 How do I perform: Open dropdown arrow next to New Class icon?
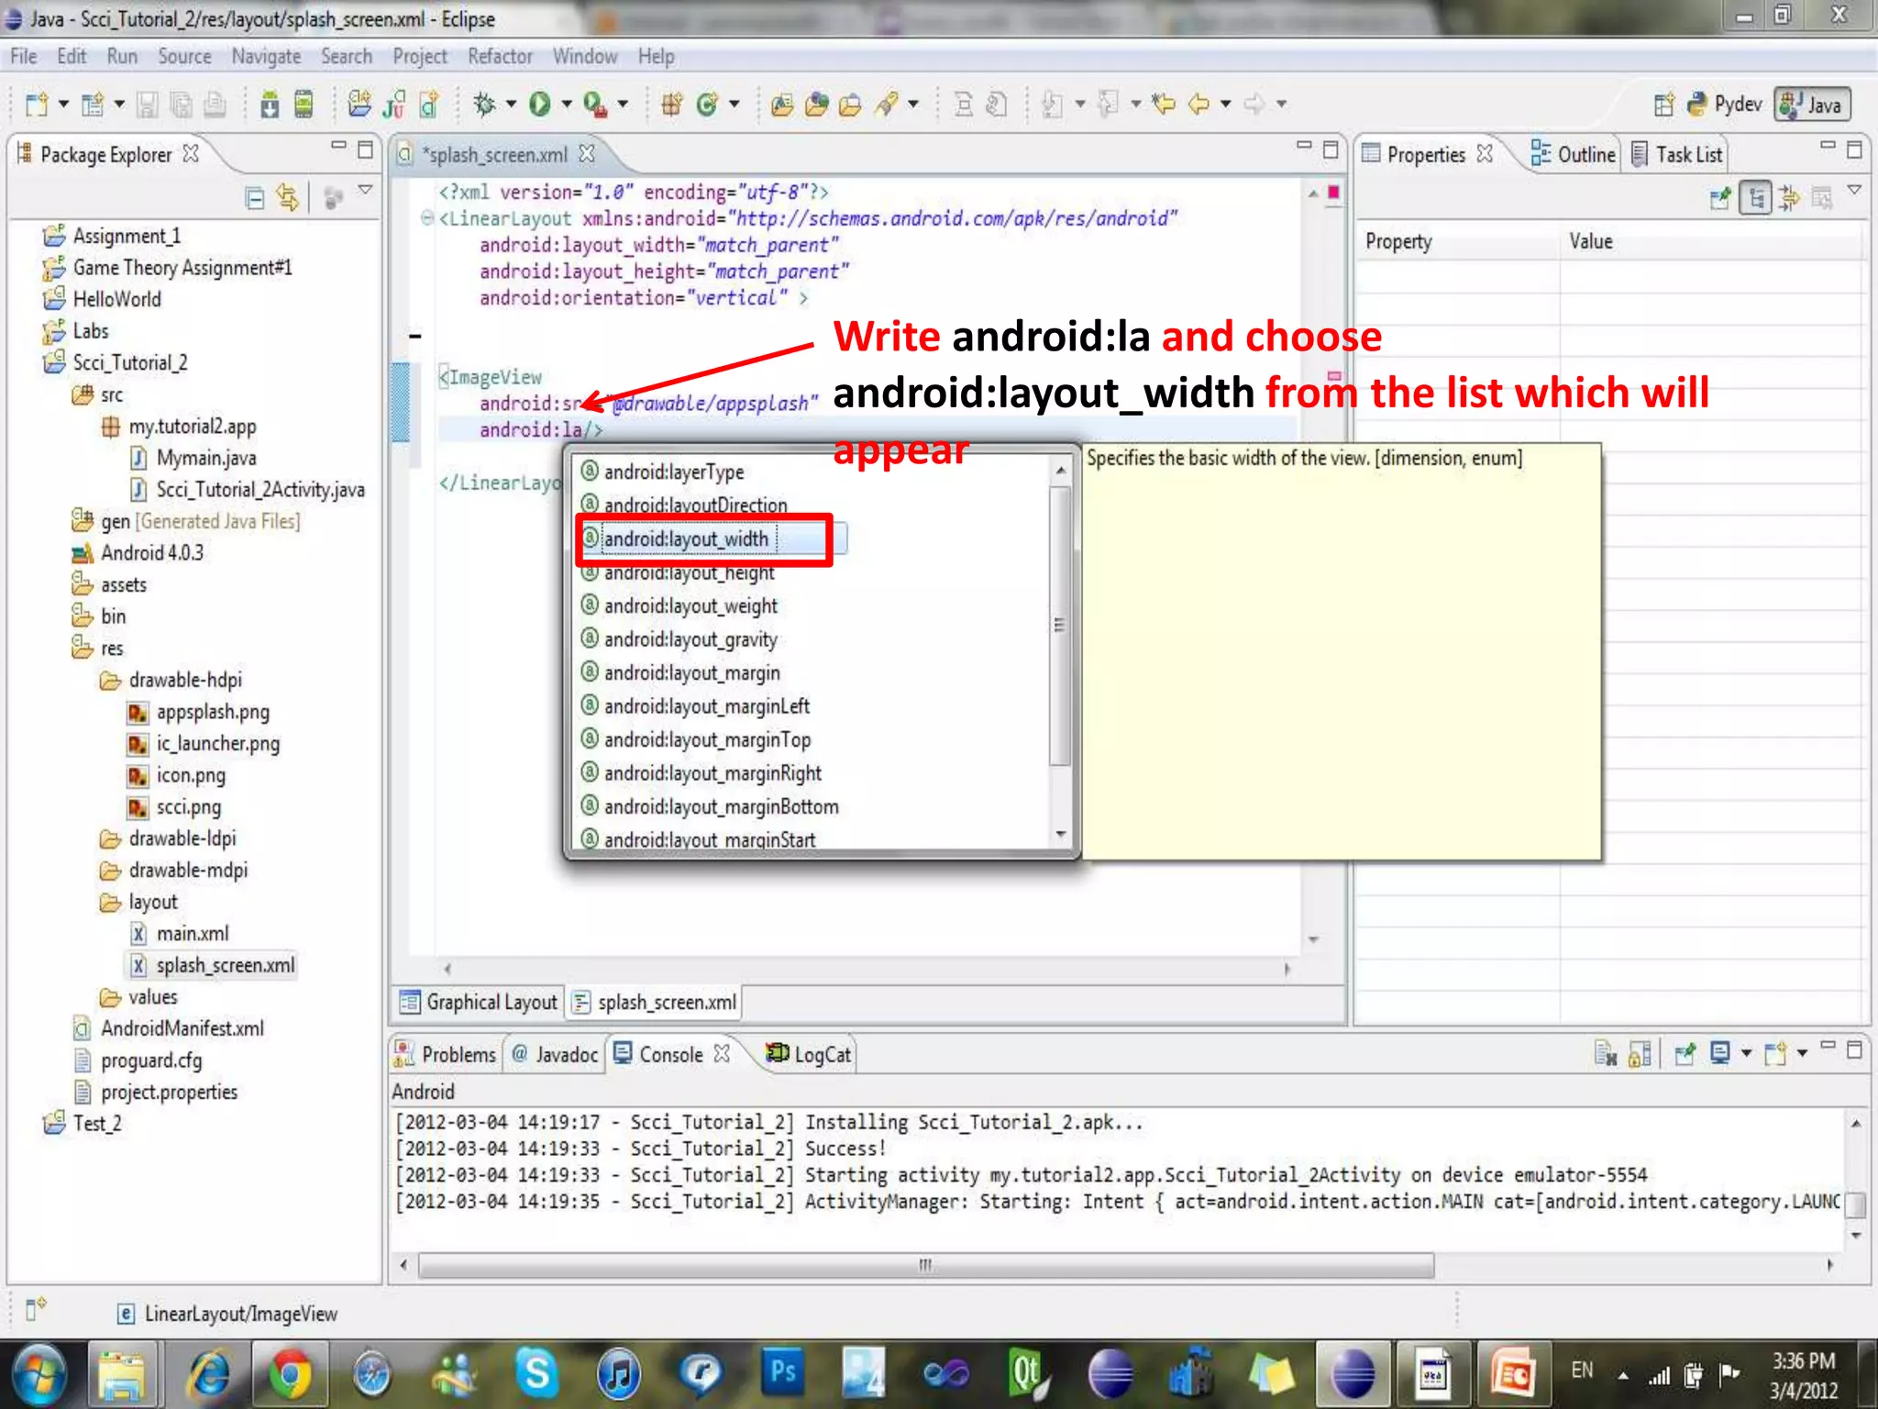tap(734, 105)
